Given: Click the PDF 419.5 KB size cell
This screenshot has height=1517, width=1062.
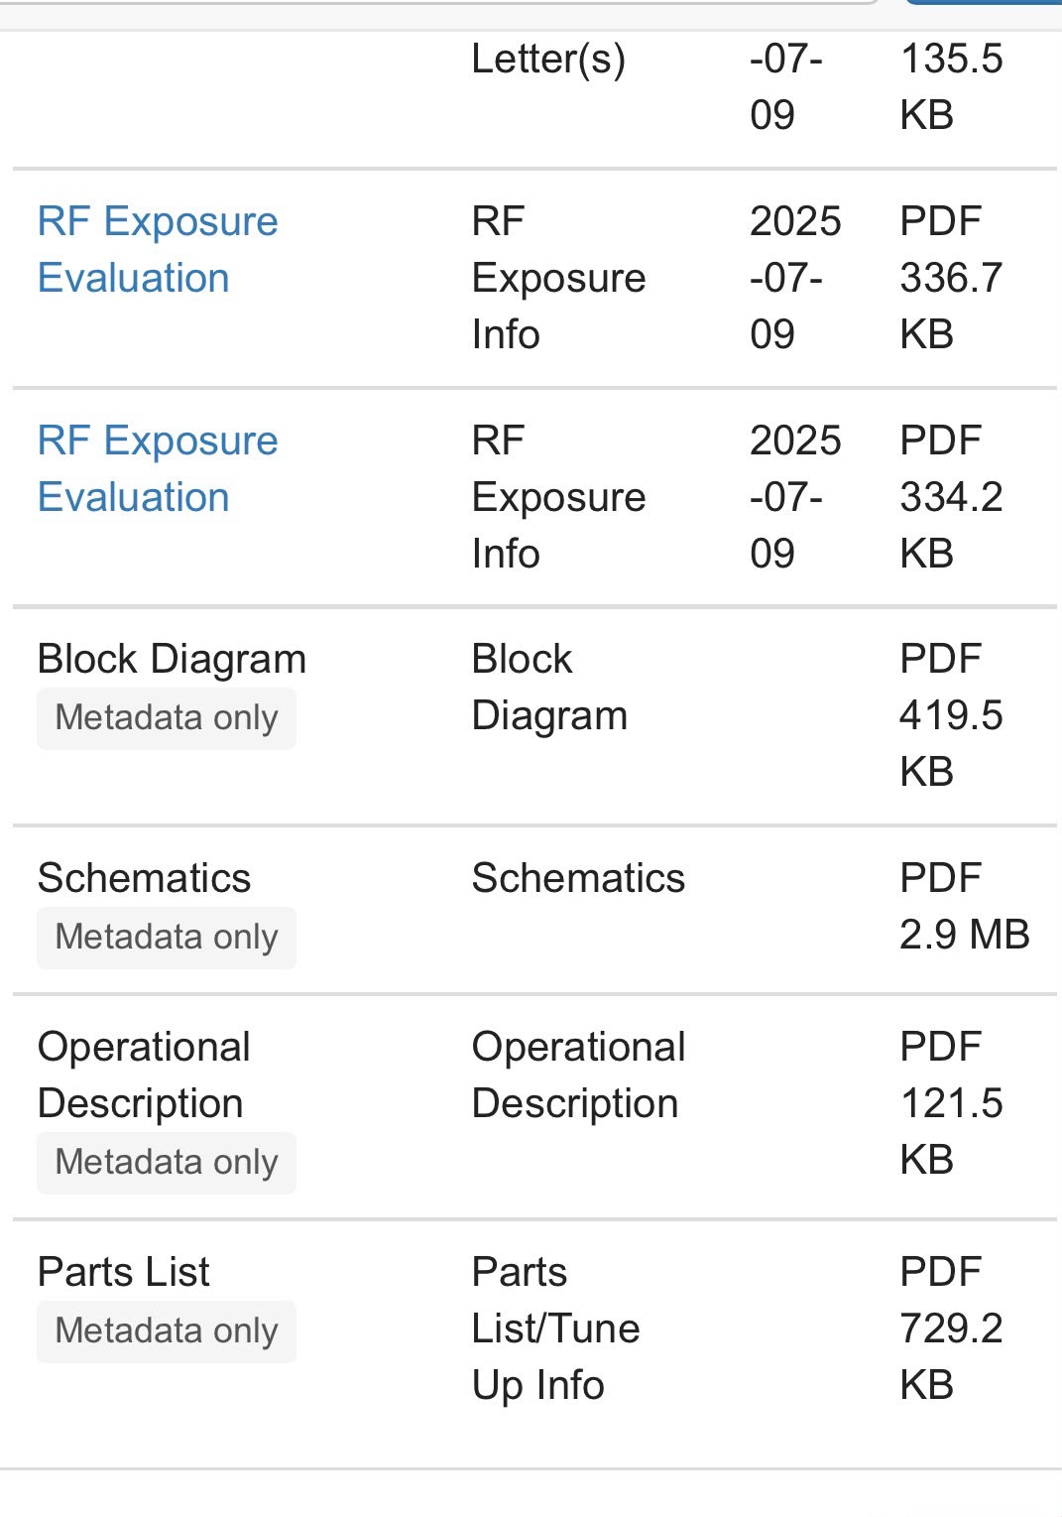Looking at the screenshot, I should pos(951,715).
